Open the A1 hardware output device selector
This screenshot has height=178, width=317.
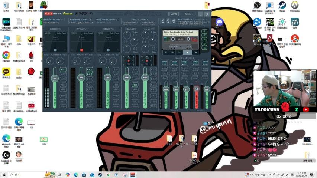(163, 21)
